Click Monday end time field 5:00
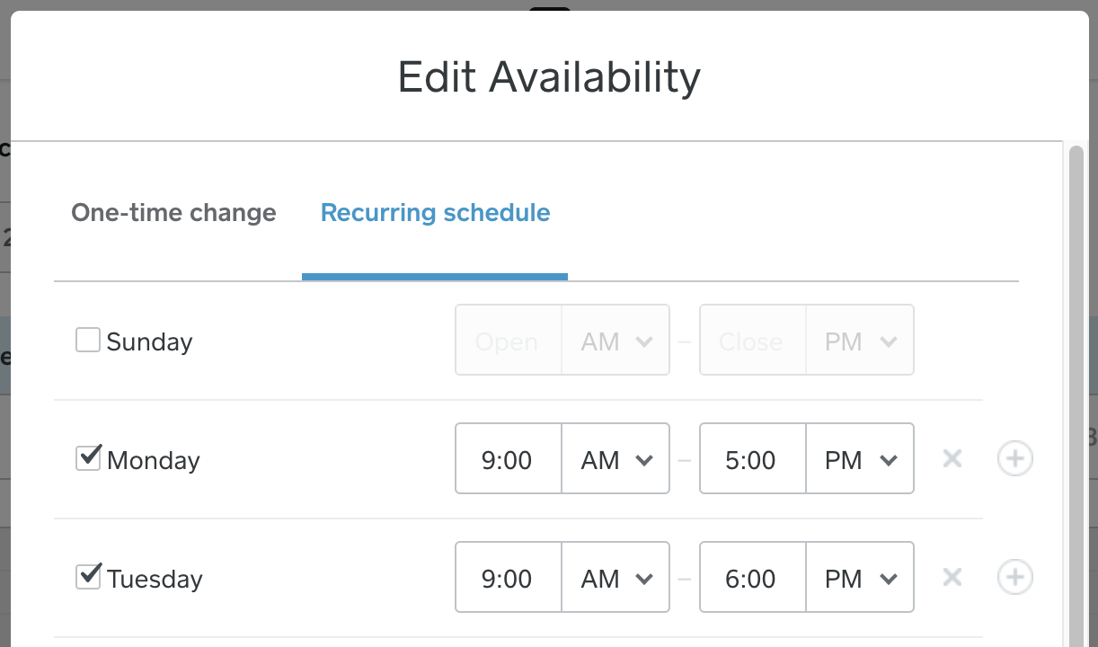 (x=753, y=459)
